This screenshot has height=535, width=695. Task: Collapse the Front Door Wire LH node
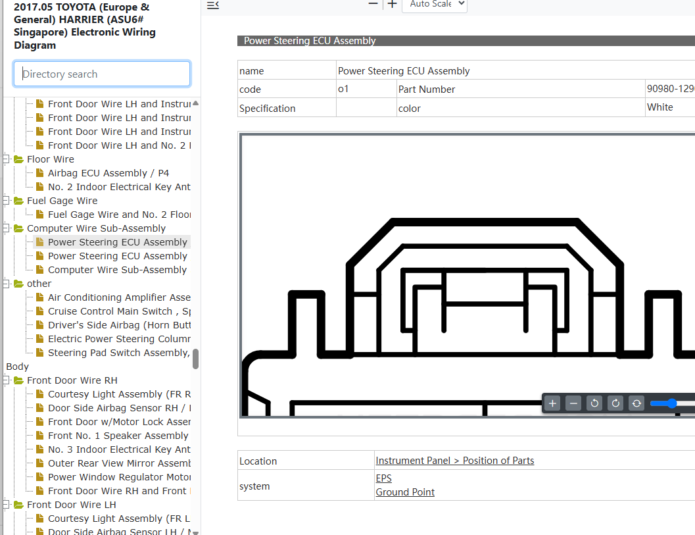[6, 504]
